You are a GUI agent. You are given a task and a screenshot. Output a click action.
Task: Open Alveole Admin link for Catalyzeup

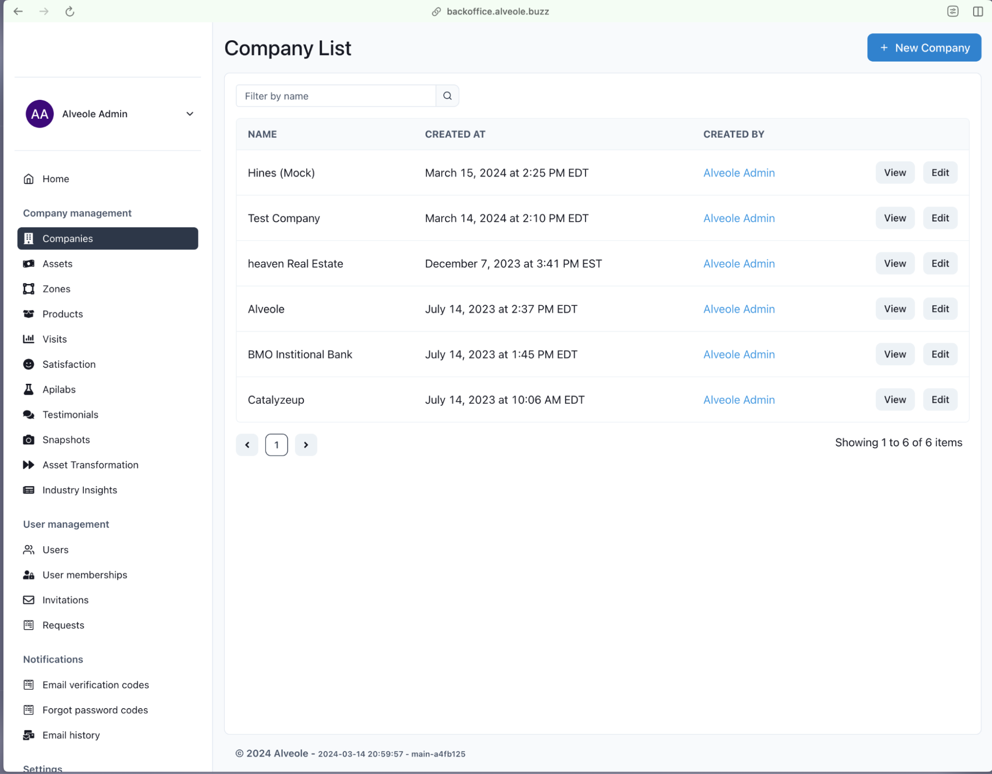pyautogui.click(x=738, y=400)
